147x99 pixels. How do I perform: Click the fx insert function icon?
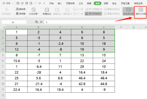click(41, 22)
